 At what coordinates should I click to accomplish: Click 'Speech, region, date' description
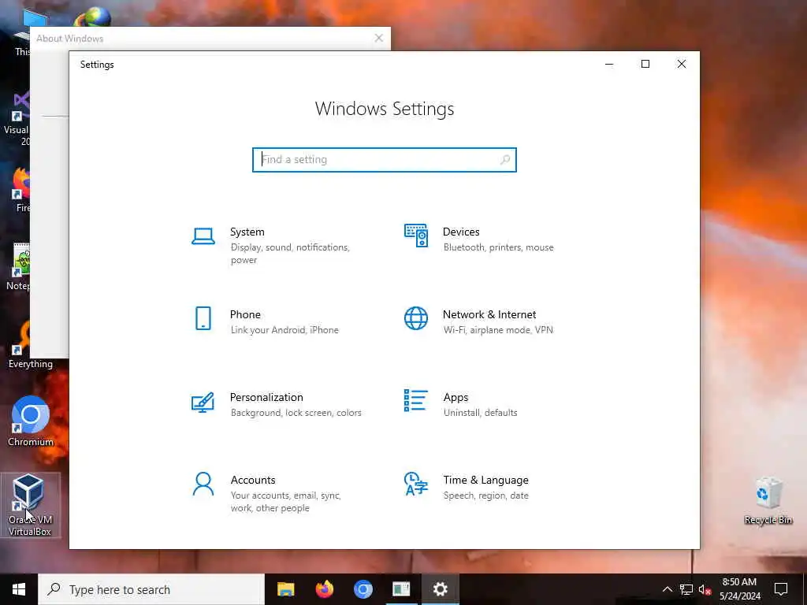click(485, 496)
